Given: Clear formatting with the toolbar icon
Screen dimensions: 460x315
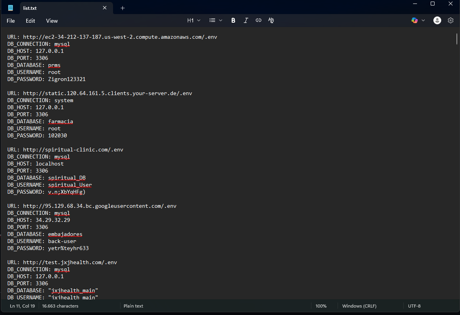Looking at the screenshot, I should pyautogui.click(x=271, y=20).
